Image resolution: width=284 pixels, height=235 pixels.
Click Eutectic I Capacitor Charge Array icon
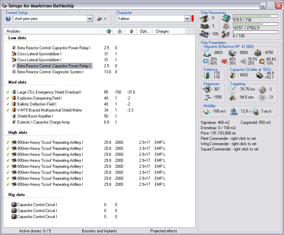(14, 122)
